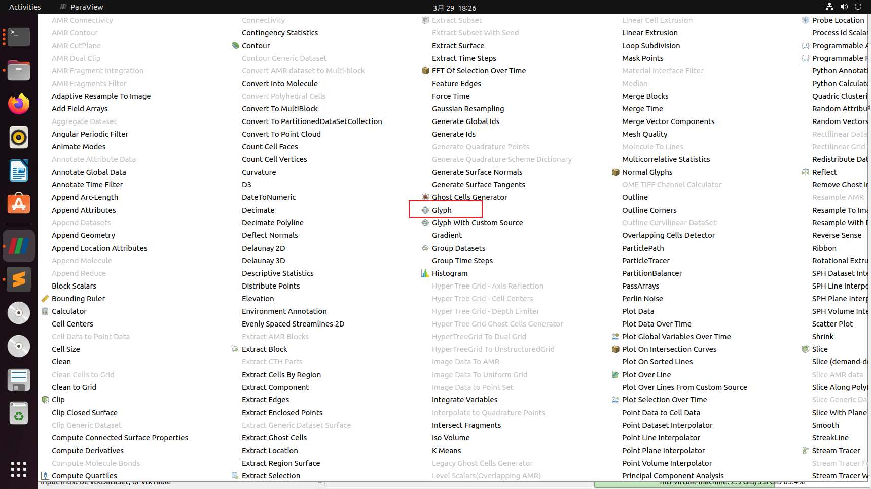The height and width of the screenshot is (489, 871).
Task: Select Descriptive Statistics filter
Action: (278, 273)
